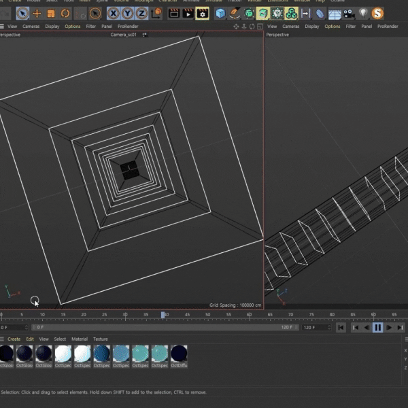Click the circled cursor tool after Rotate
The height and width of the screenshot is (408, 408).
pos(95,14)
